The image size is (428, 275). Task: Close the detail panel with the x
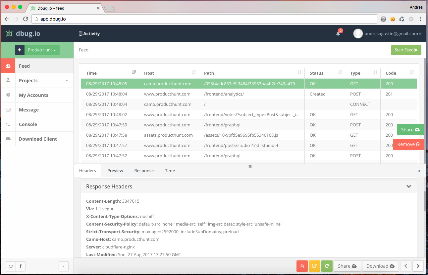419,171
